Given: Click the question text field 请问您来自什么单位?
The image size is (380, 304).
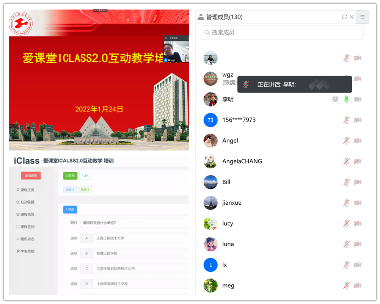Looking at the screenshot, I should coord(135,223).
